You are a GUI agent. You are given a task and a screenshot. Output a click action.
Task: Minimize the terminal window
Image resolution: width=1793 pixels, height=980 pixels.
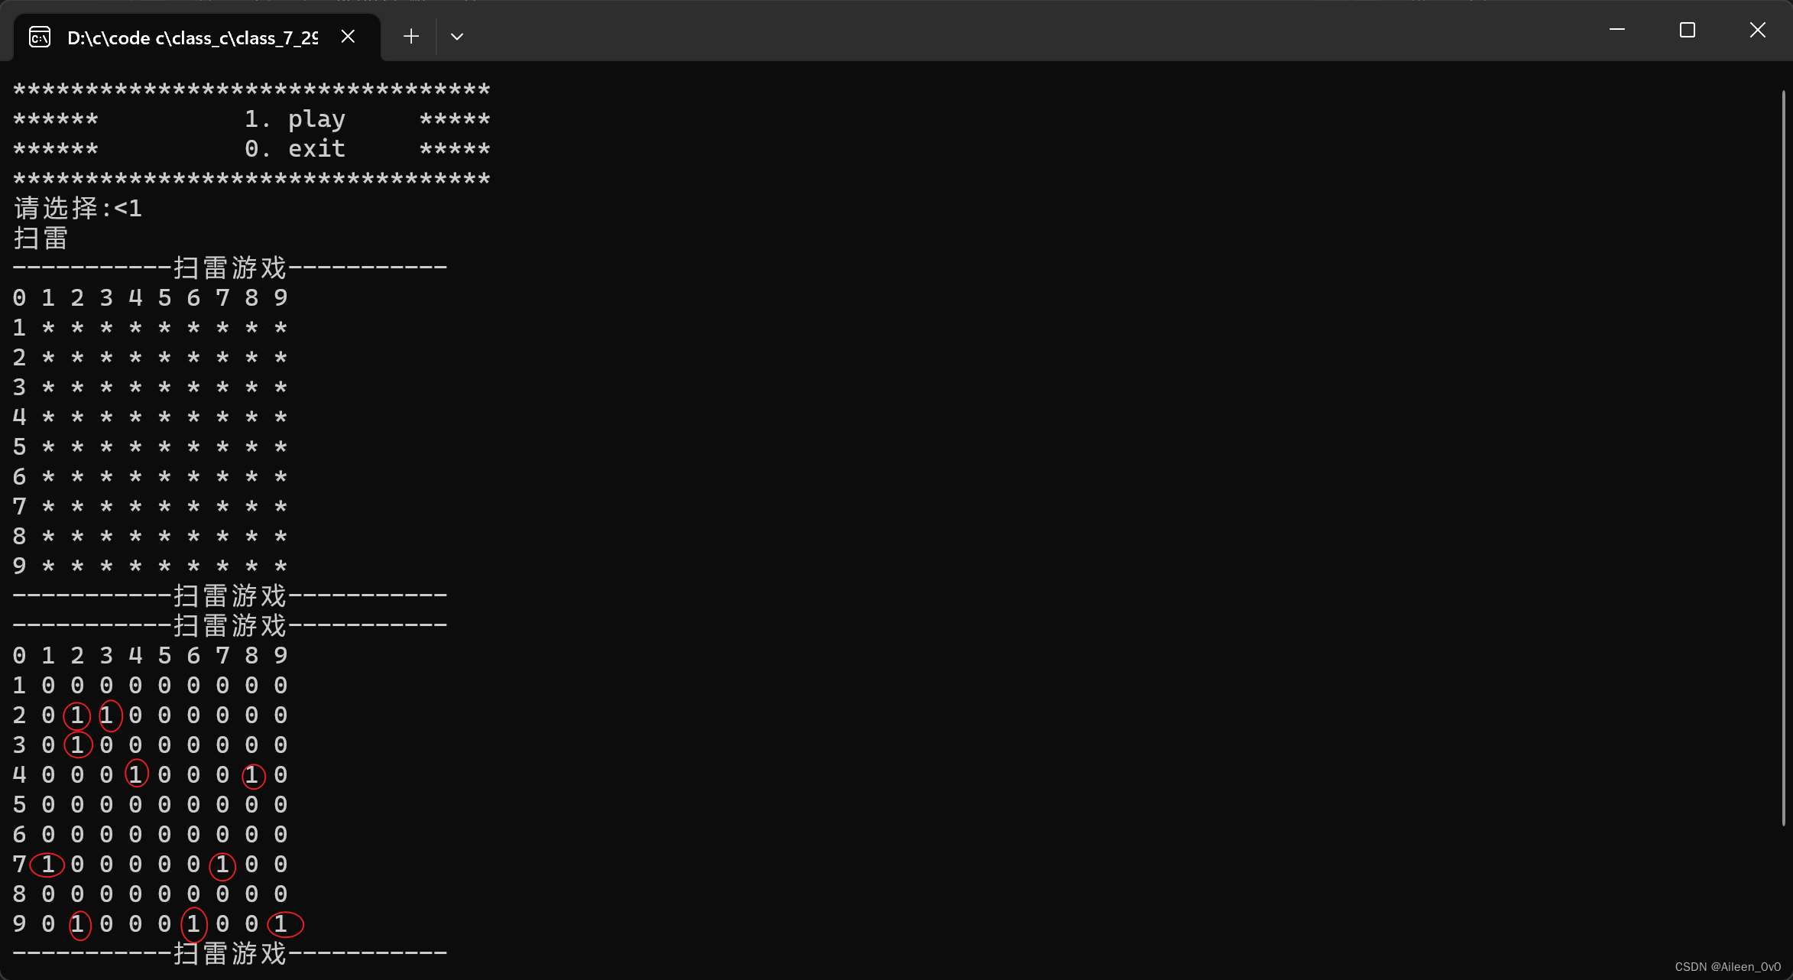pyautogui.click(x=1617, y=30)
